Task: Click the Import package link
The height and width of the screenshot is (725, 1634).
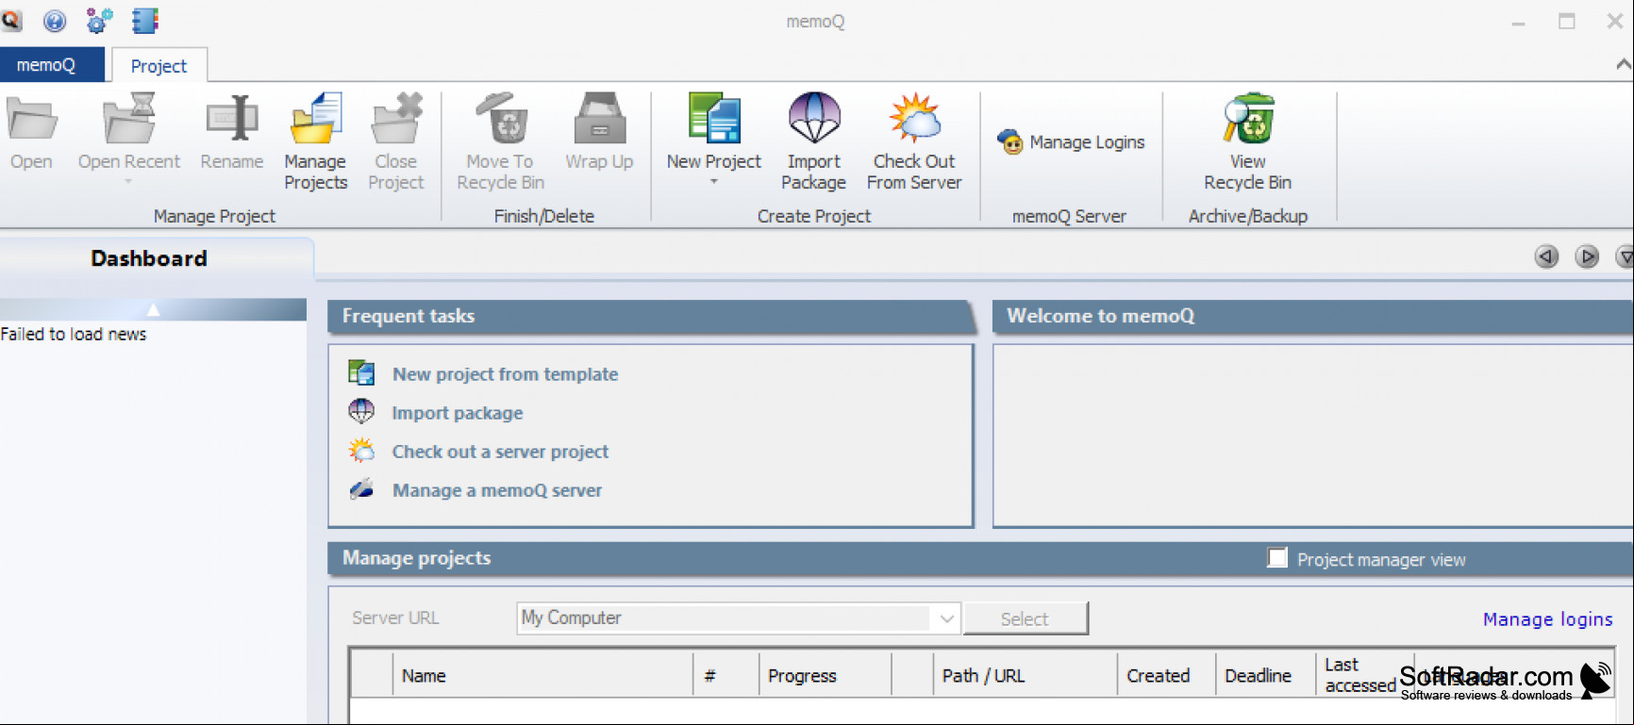Action: coord(457,413)
